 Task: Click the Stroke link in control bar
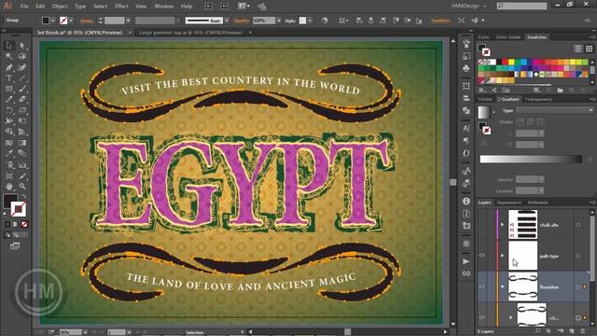coord(87,21)
